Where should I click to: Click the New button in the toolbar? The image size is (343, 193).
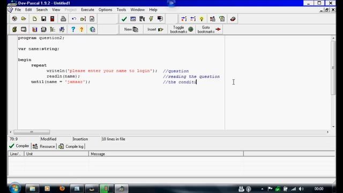coord(131,29)
